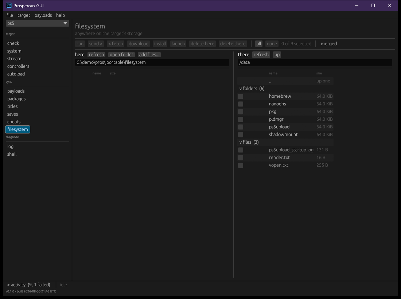This screenshot has height=299, width=401.
Task: Open the file menu
Action: point(10,15)
